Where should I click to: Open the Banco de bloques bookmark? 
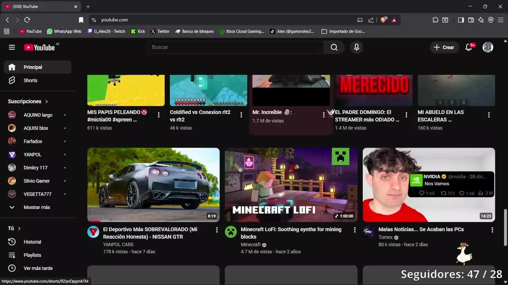tap(194, 31)
